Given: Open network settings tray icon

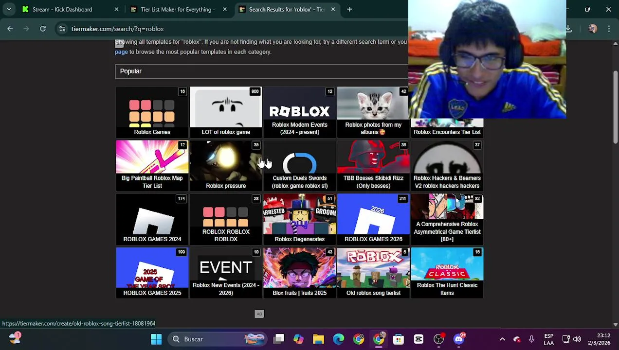Looking at the screenshot, I should 566,339.
